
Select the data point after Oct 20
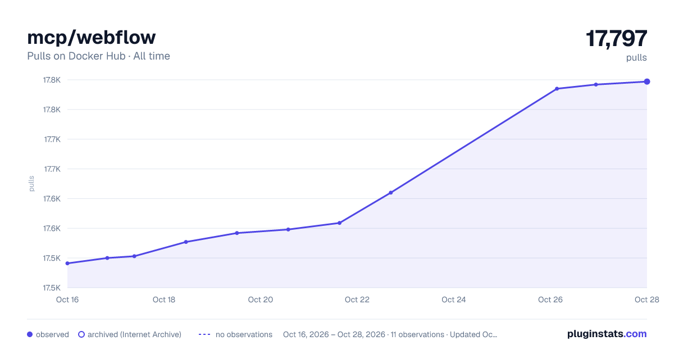[x=288, y=229]
